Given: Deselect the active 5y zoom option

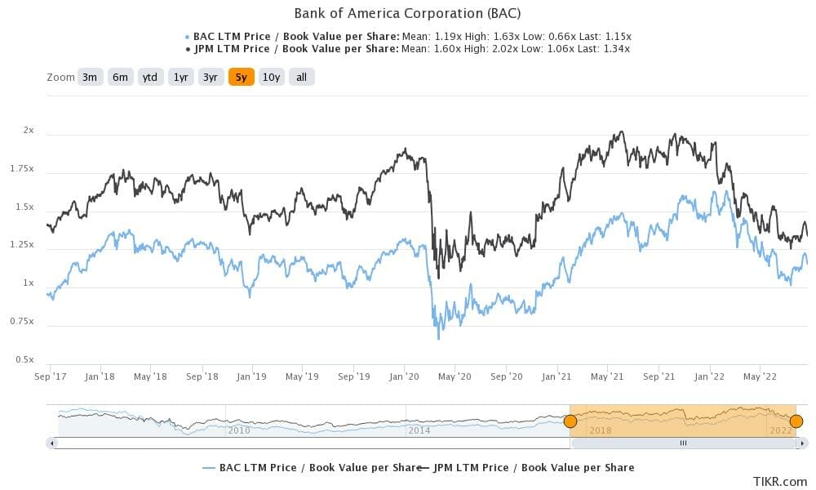Looking at the screenshot, I should click(242, 77).
